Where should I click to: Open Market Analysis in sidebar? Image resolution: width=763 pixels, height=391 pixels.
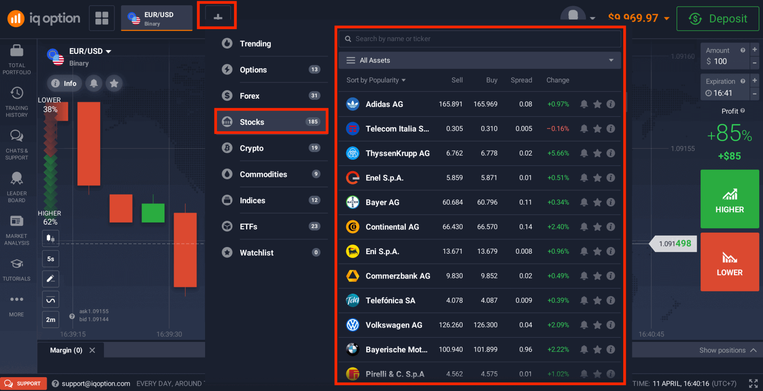[x=17, y=230]
